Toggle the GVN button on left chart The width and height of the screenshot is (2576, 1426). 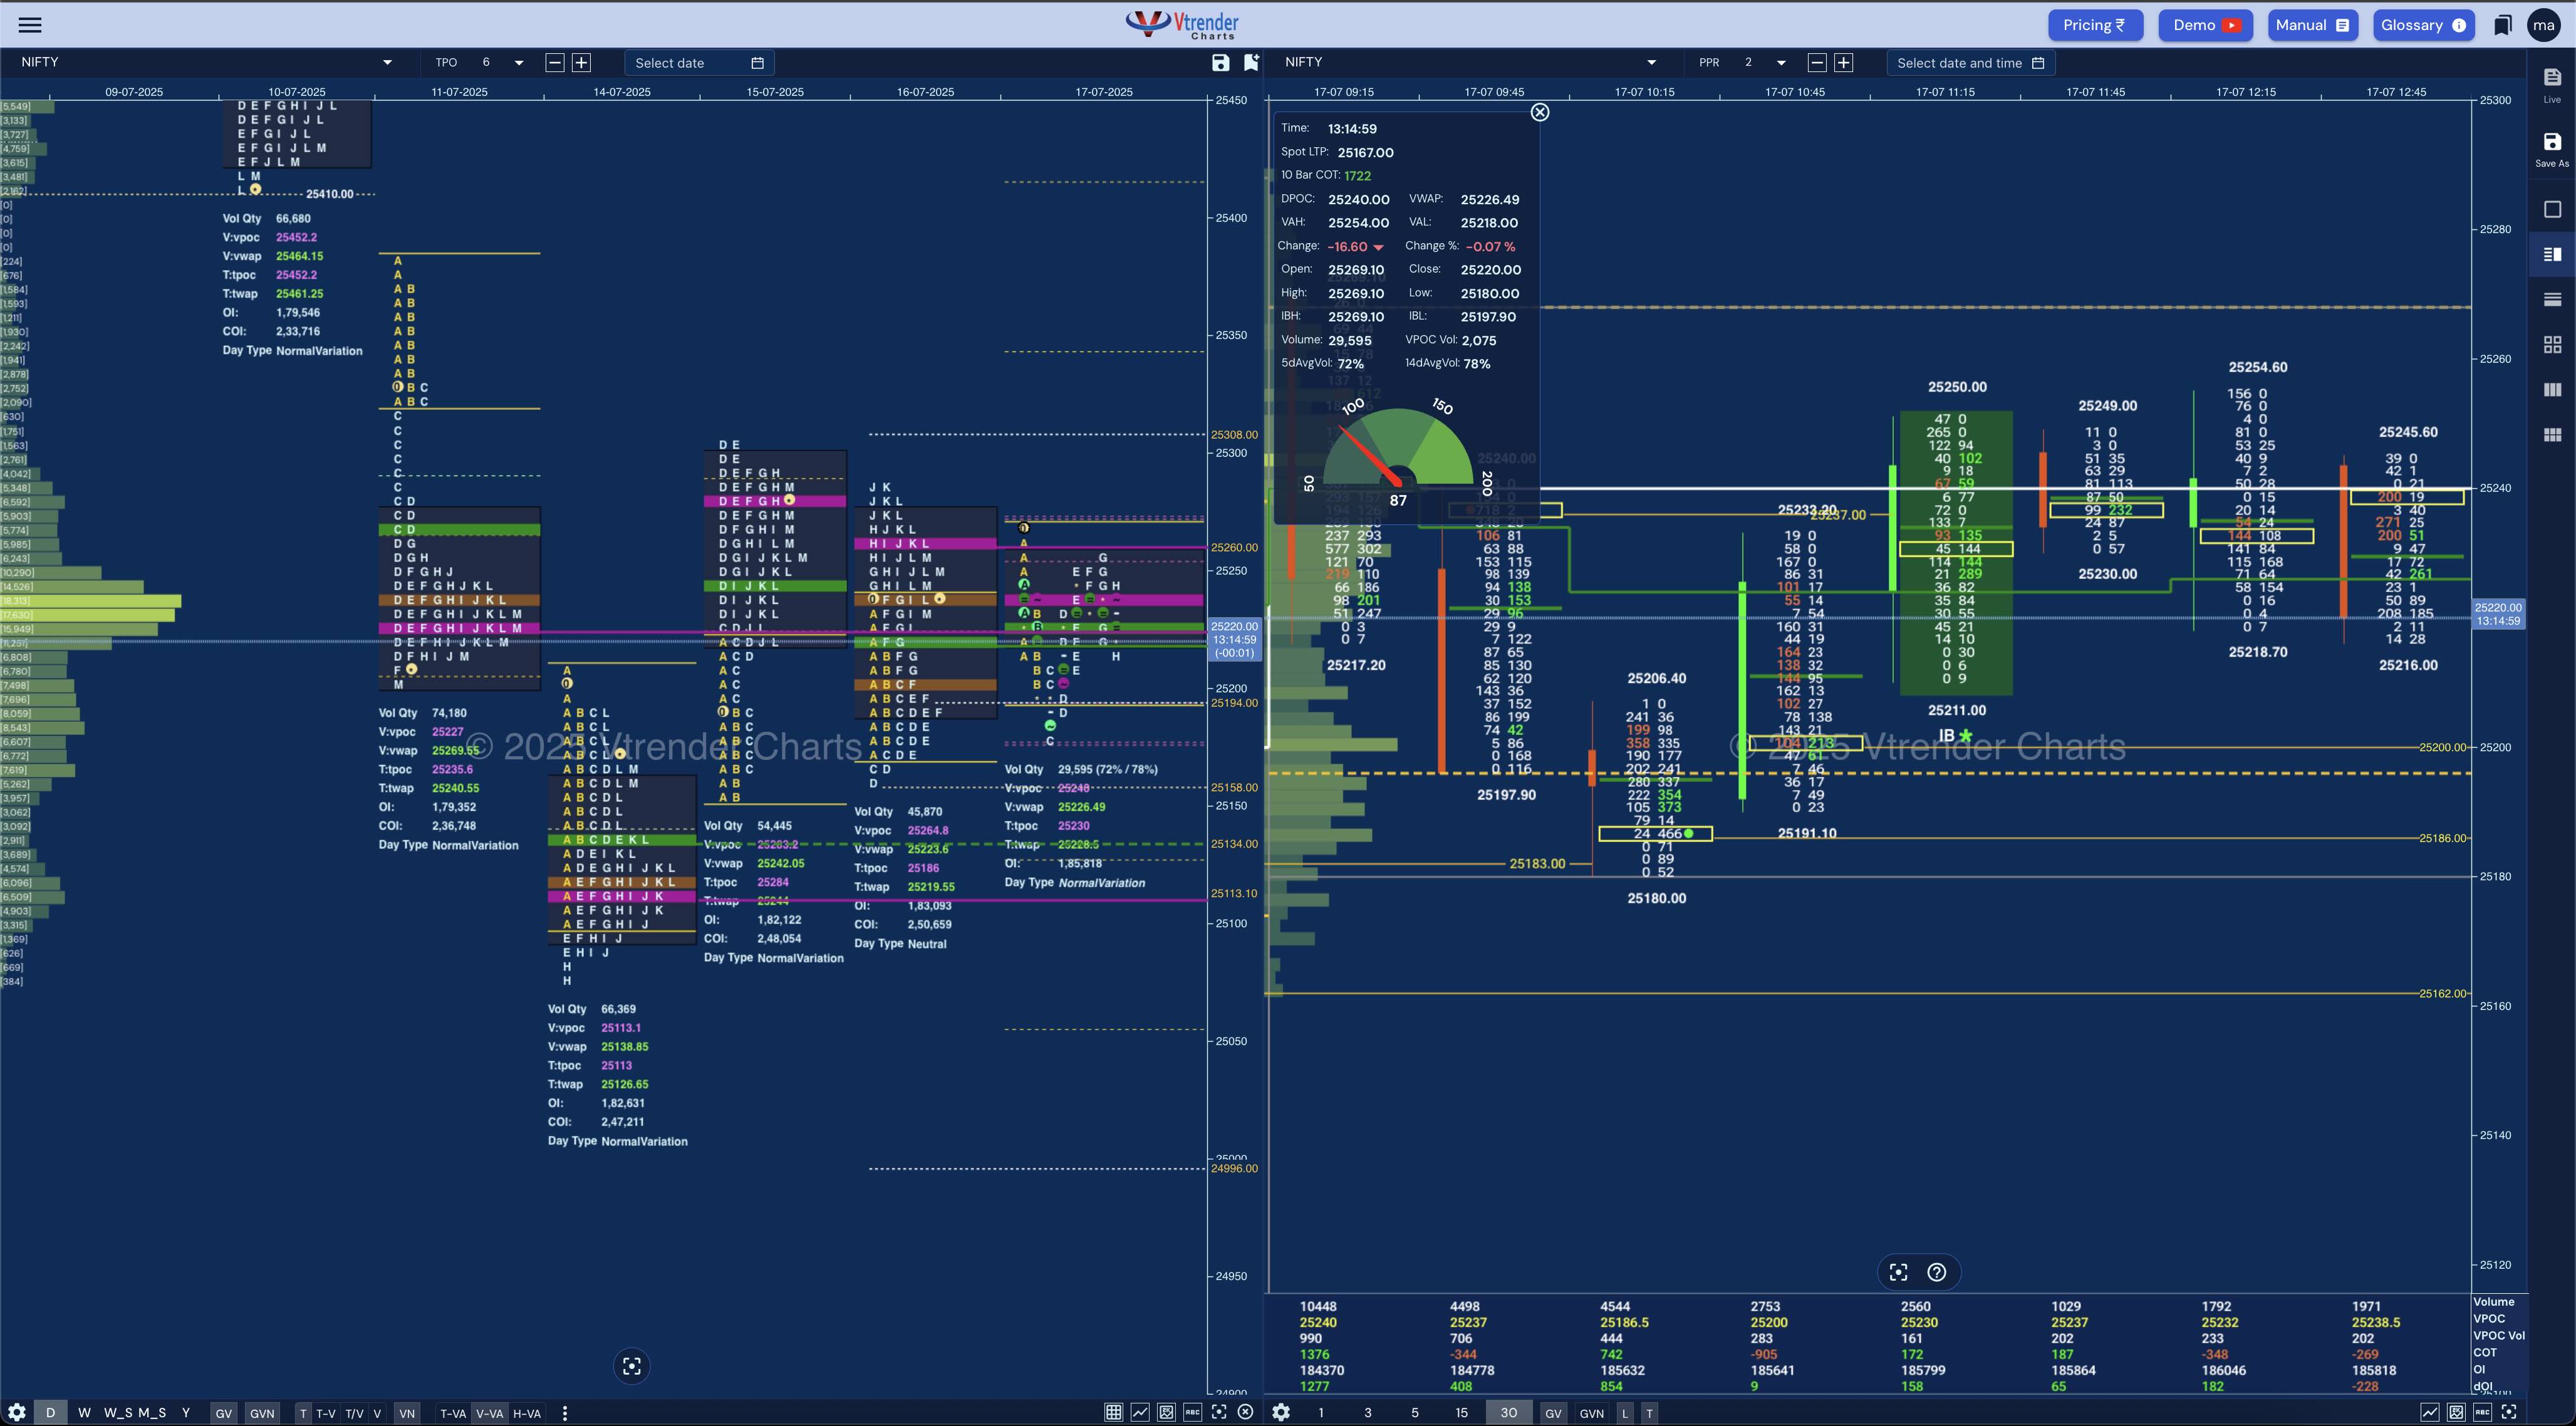[262, 1413]
